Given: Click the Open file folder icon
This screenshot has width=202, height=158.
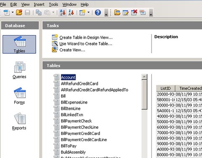Looking at the screenshot, I should coord(19,13).
